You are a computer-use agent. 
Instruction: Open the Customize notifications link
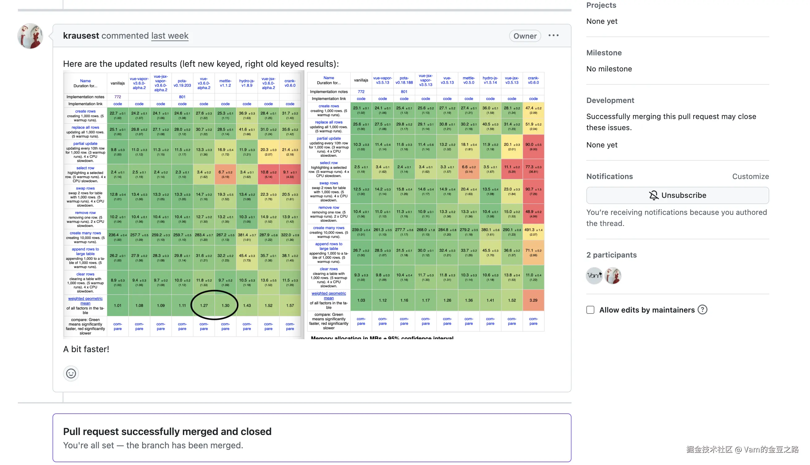tap(750, 176)
